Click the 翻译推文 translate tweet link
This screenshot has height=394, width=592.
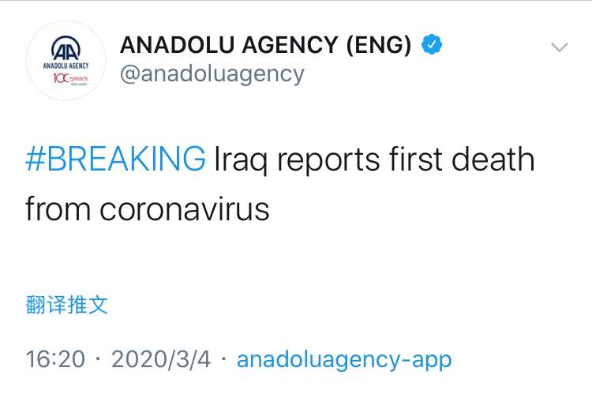tap(67, 305)
